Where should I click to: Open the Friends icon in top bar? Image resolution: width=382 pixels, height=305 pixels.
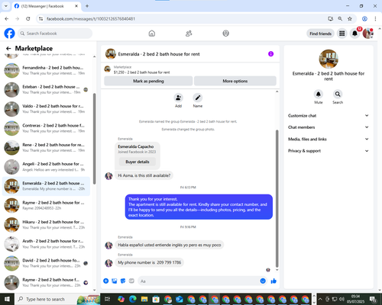(189, 34)
